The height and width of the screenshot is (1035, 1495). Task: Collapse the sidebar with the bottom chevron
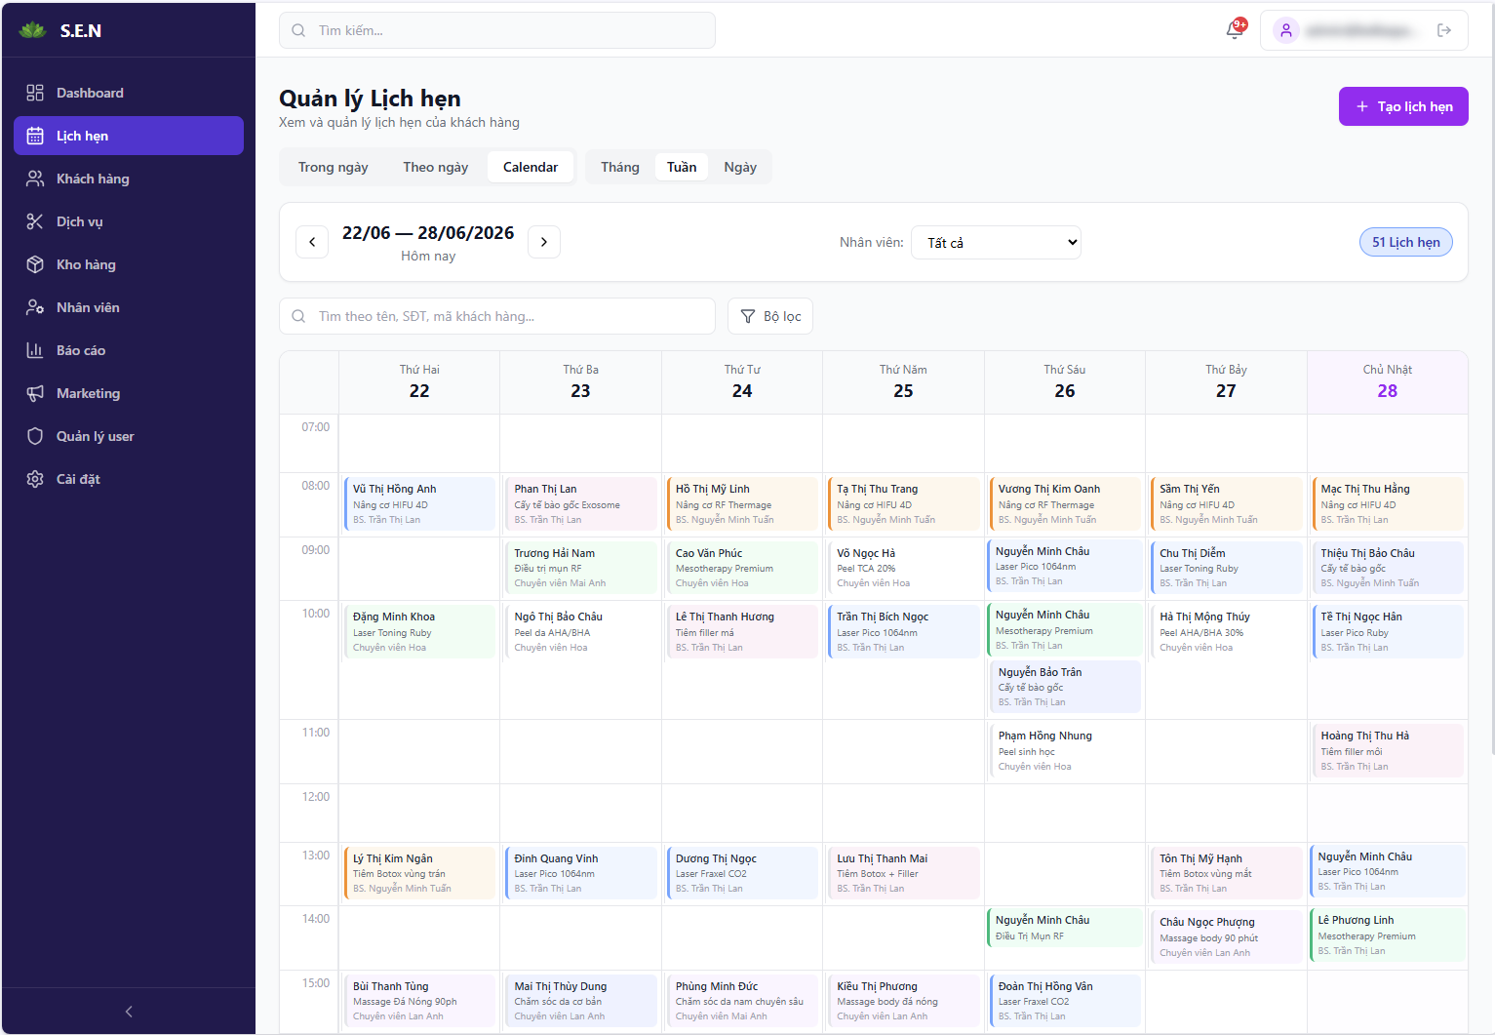[129, 1012]
